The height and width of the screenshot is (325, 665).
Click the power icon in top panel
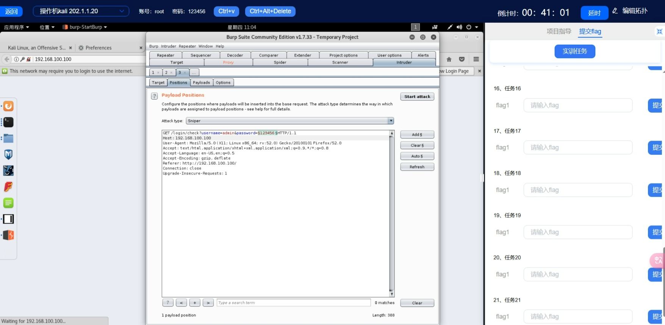point(469,27)
